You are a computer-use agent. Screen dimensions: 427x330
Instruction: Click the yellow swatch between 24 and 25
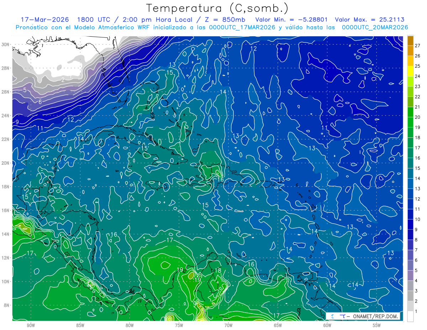[411, 71]
